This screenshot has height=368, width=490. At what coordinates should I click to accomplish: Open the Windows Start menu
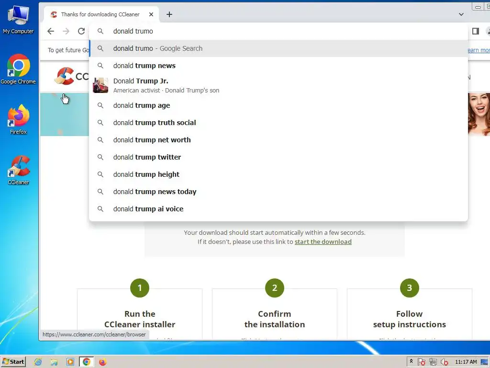tap(13, 362)
